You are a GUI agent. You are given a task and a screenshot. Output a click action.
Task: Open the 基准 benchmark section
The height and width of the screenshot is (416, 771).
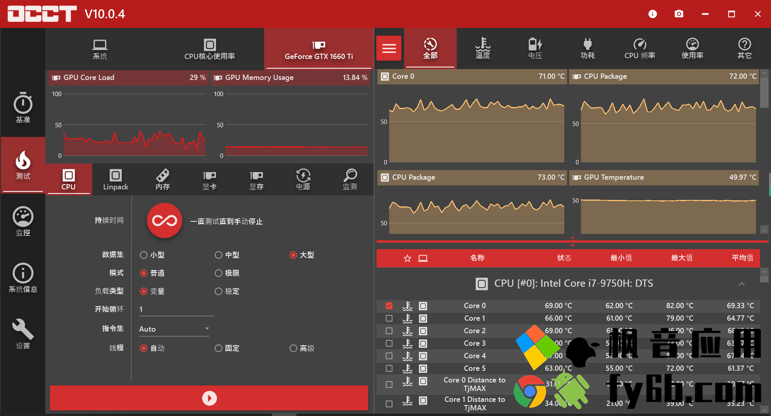point(23,108)
